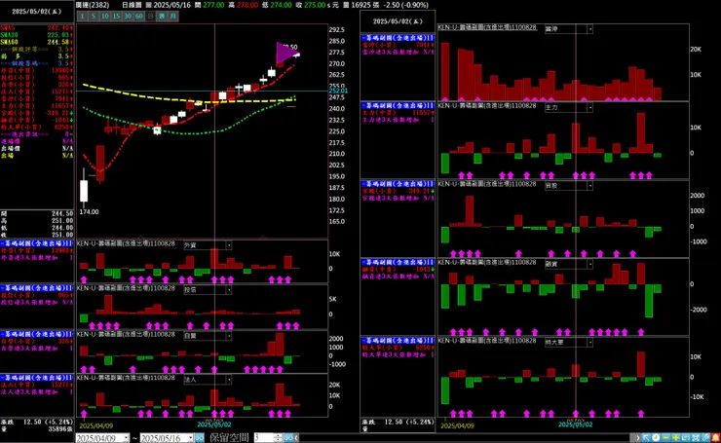Click the 外資(中買) row in left panel
The height and width of the screenshot is (443, 721).
(x=36, y=70)
